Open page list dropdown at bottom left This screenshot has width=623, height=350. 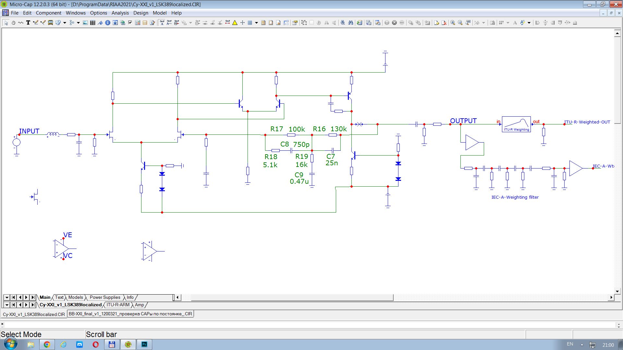(x=6, y=297)
